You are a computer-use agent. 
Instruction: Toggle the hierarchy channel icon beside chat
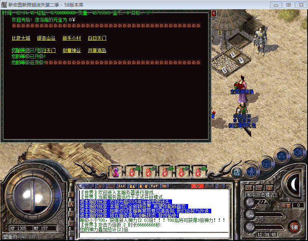(x=71, y=204)
